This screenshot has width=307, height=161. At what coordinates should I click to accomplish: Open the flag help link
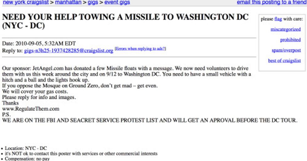click(x=278, y=19)
